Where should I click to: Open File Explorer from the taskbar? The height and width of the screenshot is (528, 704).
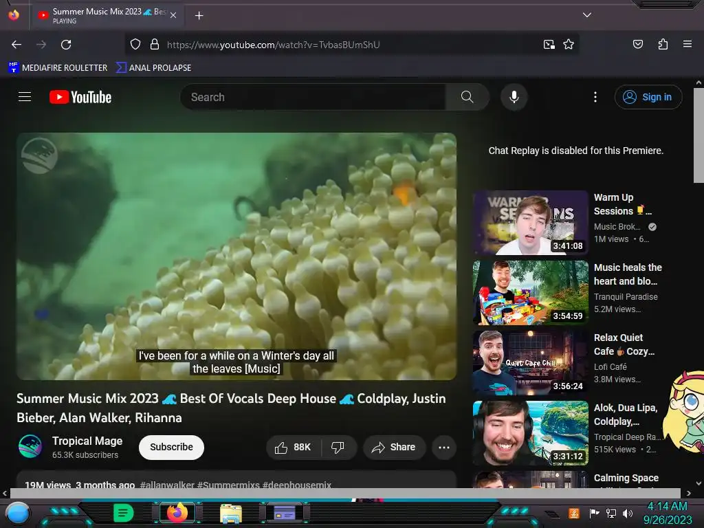coord(231,514)
